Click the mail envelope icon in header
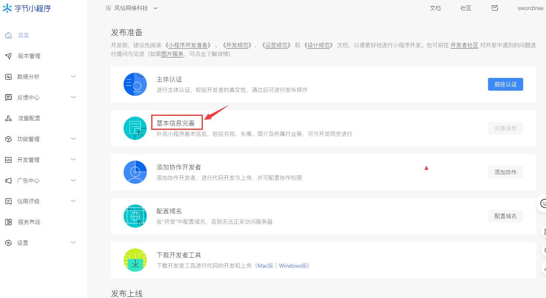This screenshot has height=298, width=546. [495, 8]
